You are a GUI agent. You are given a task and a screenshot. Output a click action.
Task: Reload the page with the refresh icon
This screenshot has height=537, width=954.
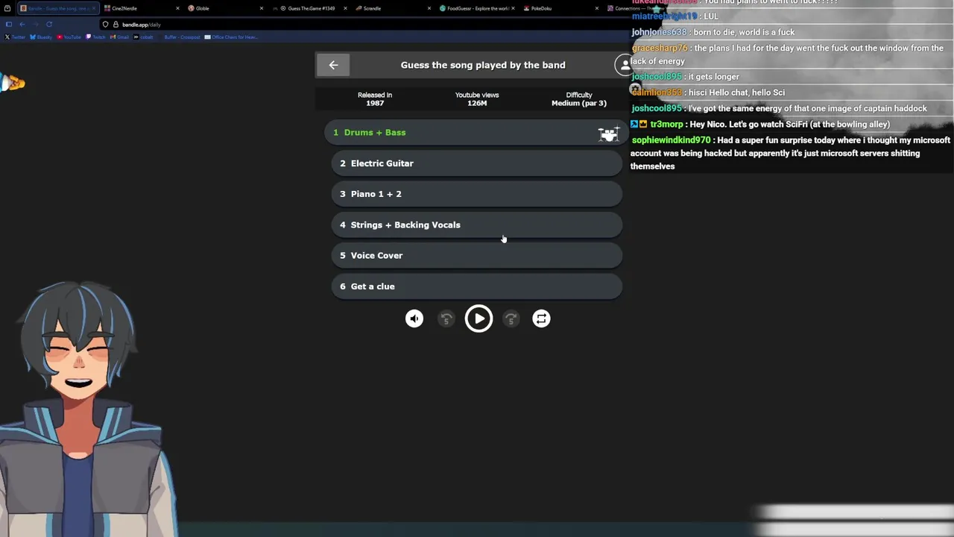point(49,25)
